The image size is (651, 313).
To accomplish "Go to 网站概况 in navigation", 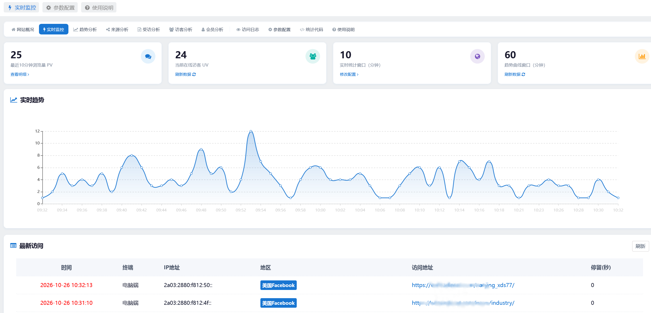I will pos(23,29).
